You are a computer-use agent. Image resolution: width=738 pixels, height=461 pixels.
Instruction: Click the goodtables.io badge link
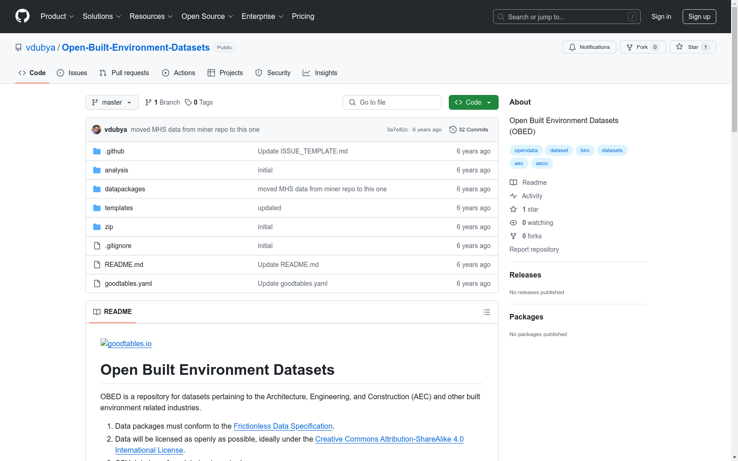point(126,343)
